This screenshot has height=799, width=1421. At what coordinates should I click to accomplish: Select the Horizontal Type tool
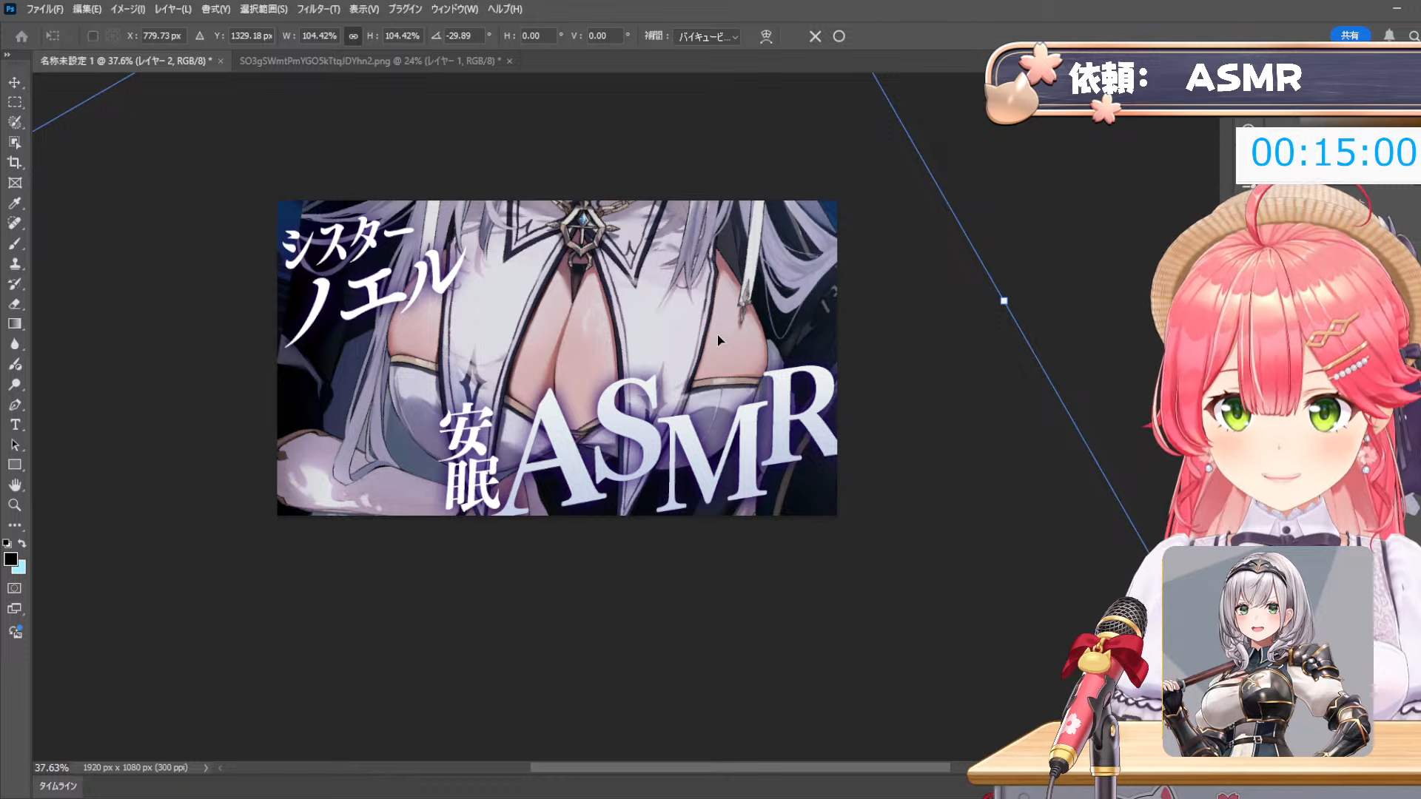(15, 425)
